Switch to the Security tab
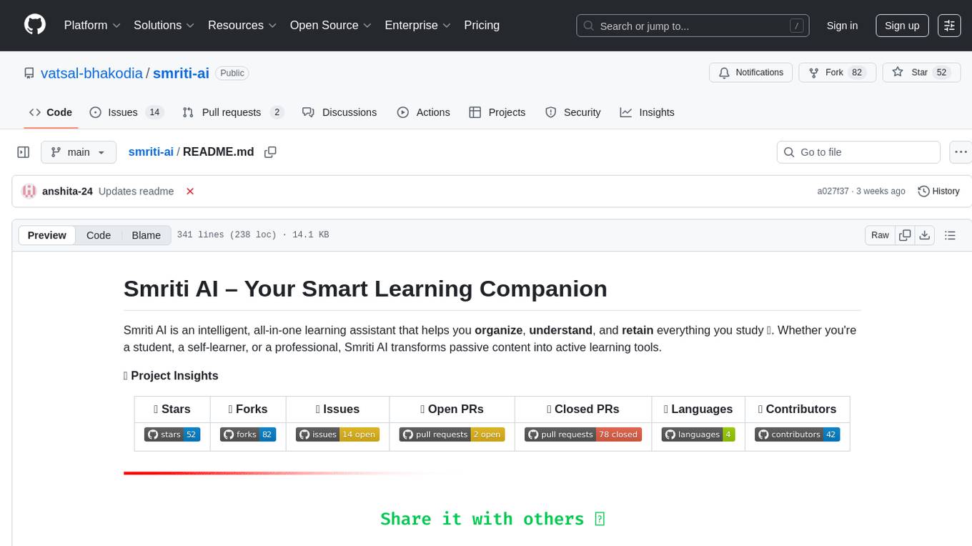972x546 pixels. coord(572,112)
